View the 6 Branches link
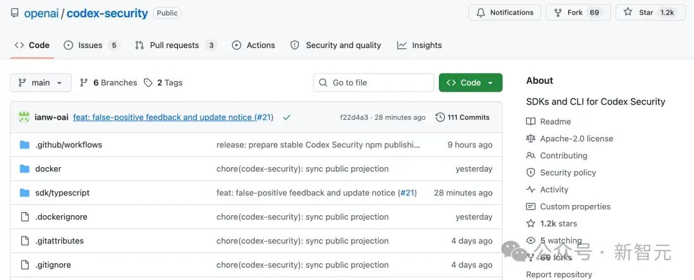 [x=109, y=83]
